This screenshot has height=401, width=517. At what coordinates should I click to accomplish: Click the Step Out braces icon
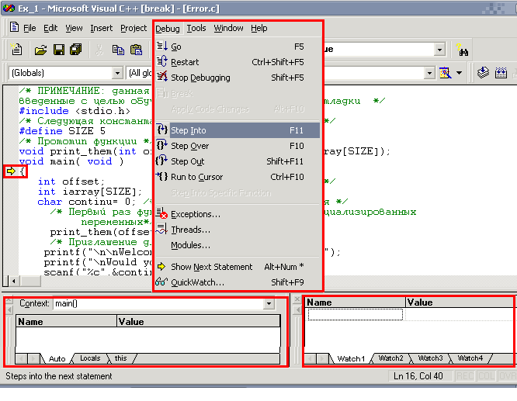pos(162,161)
